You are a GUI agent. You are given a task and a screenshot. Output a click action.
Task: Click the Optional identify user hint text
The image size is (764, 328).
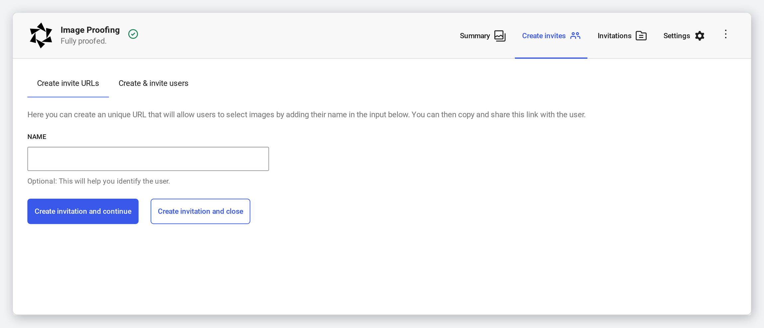pyautogui.click(x=99, y=181)
